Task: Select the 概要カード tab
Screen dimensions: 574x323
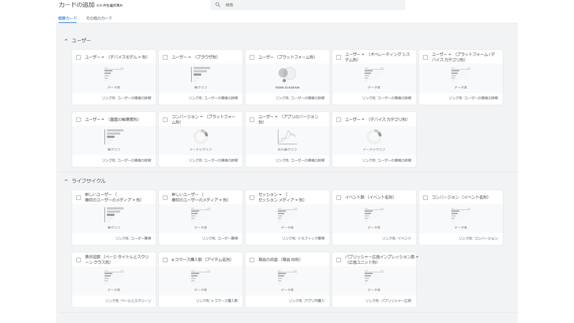Action: click(68, 18)
